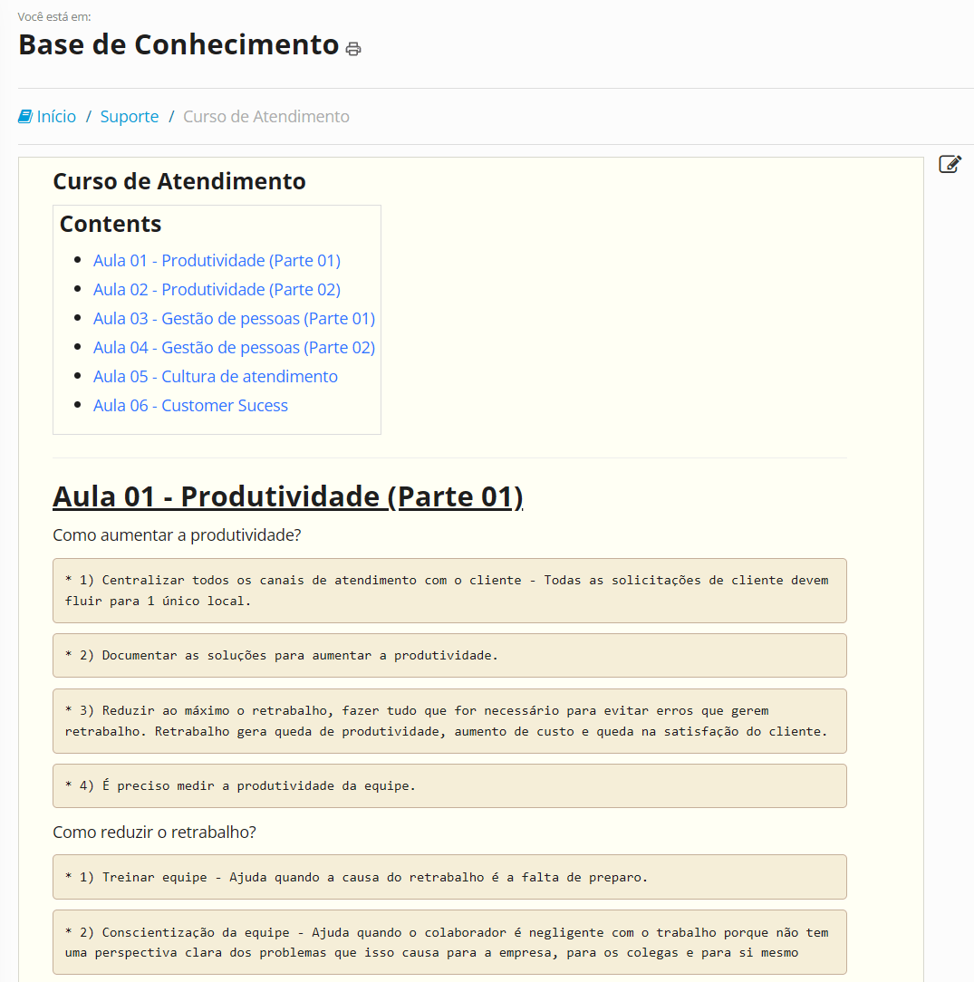
Task: Open Aula 02 - Produtividade (Parte 02) link
Action: (217, 290)
